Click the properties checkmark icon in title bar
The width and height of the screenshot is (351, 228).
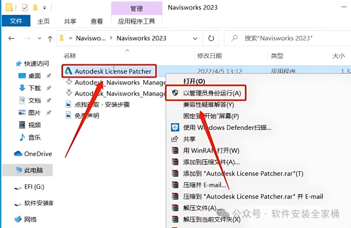[x=25, y=8]
